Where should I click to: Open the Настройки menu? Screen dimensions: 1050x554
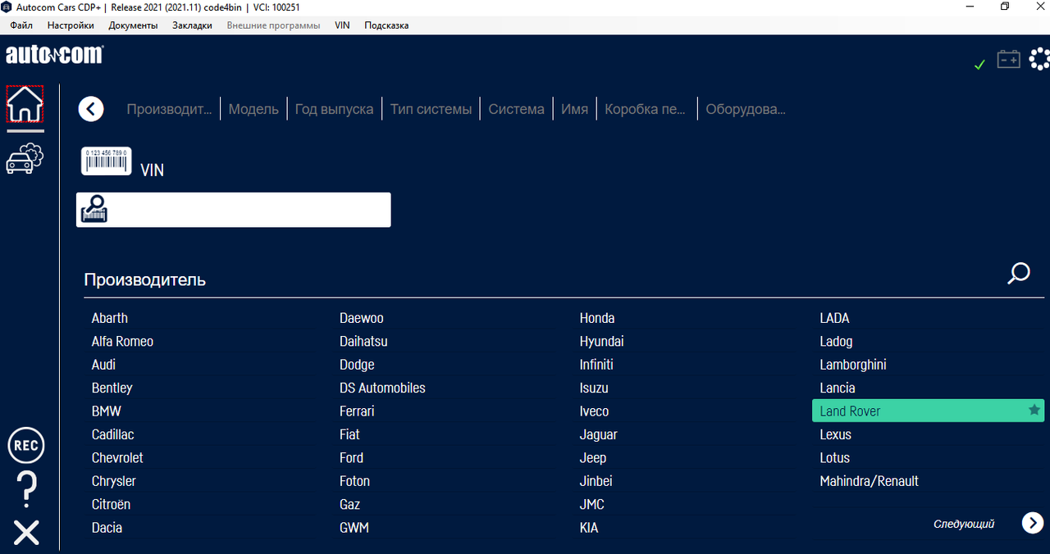point(71,25)
